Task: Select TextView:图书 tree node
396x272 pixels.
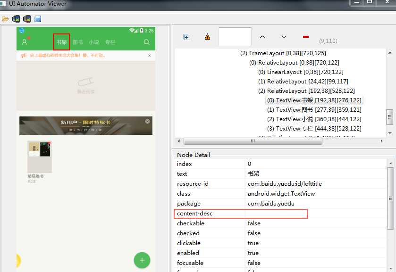Action: coord(314,110)
